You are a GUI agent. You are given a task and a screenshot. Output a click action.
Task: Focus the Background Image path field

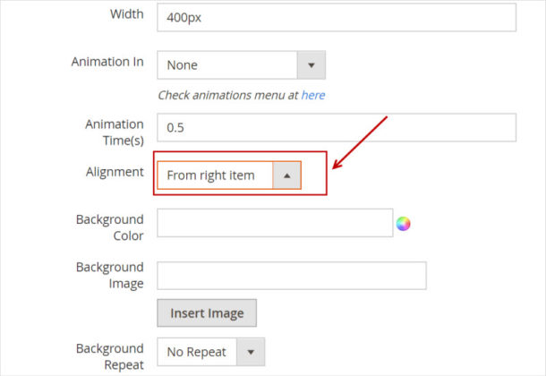(292, 276)
